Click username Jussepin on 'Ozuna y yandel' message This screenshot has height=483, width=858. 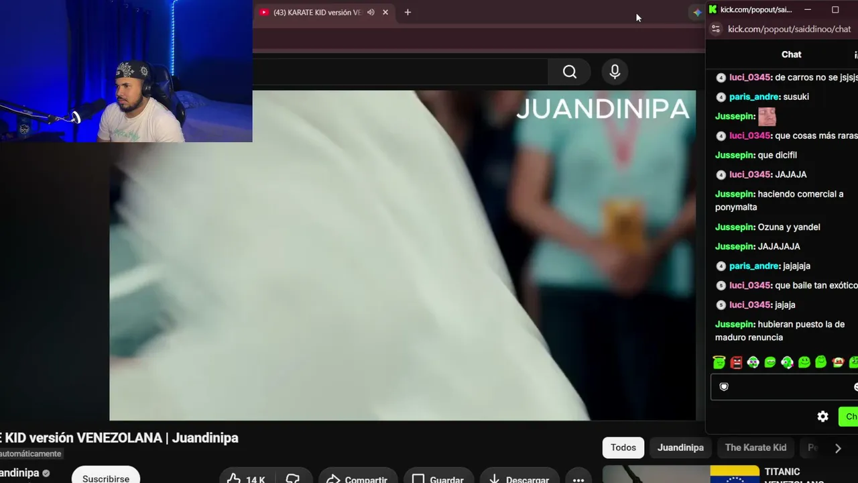pos(735,227)
